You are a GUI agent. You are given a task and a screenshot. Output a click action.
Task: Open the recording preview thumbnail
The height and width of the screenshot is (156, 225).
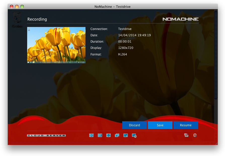click(x=56, y=45)
